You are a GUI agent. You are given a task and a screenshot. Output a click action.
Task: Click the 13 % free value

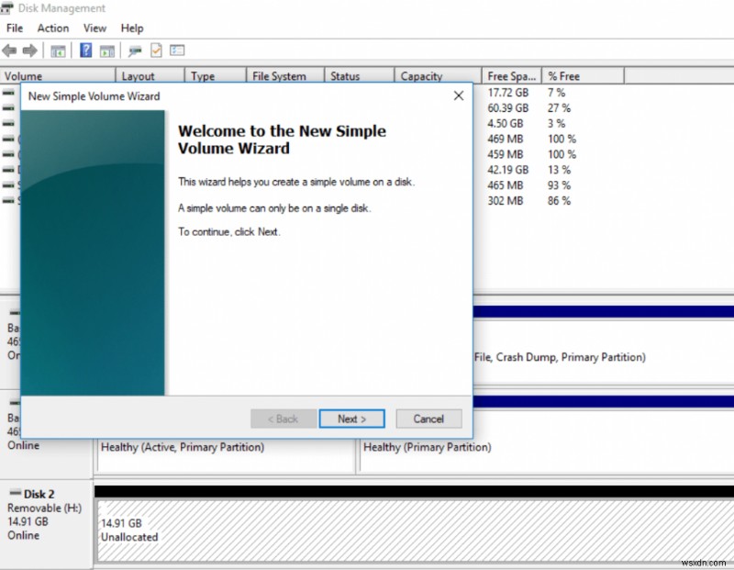(x=559, y=170)
